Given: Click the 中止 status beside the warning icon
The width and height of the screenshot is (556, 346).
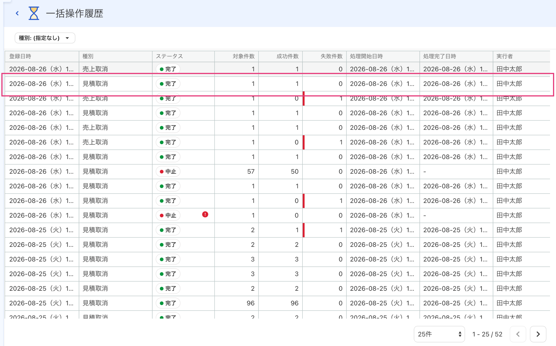Looking at the screenshot, I should [x=168, y=215].
